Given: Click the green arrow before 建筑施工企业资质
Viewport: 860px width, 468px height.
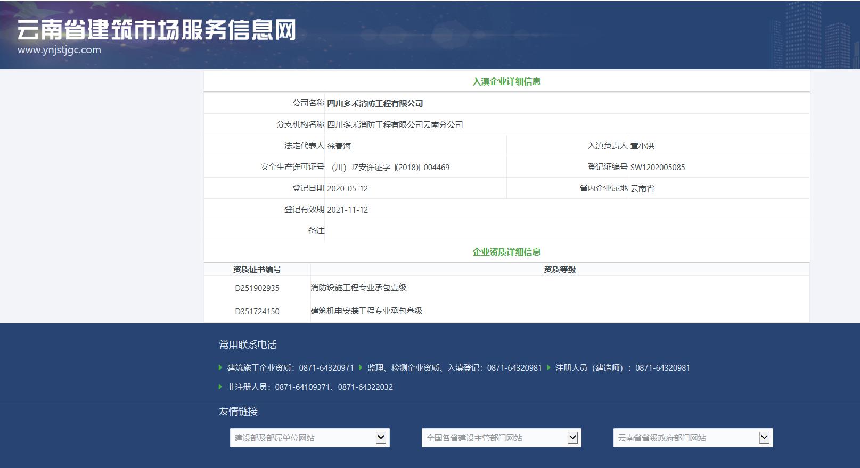Looking at the screenshot, I should click(220, 367).
